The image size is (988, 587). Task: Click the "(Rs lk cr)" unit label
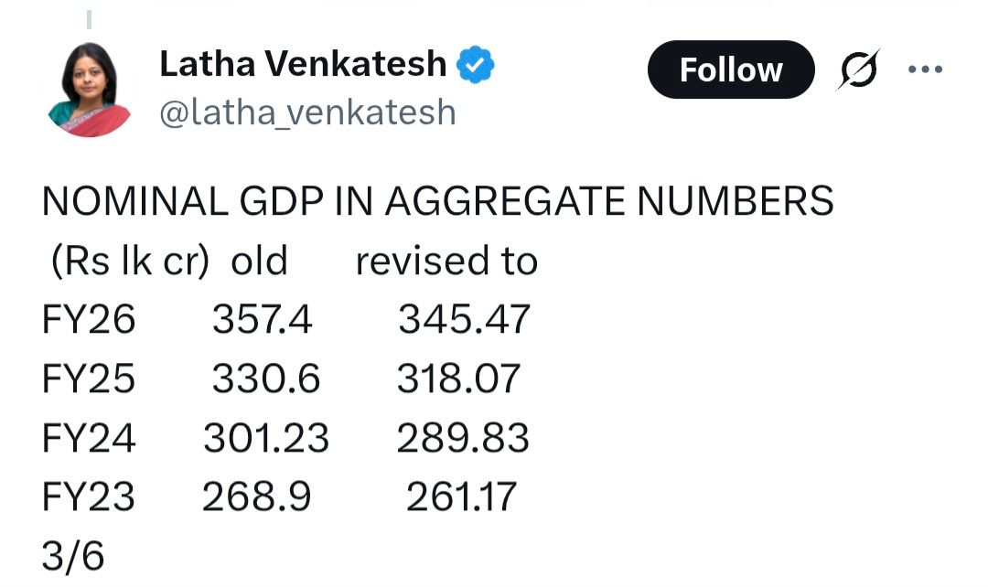coord(126,261)
